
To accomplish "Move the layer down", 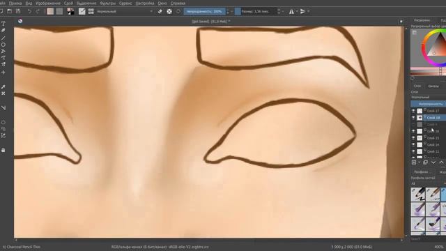I will tap(433, 162).
